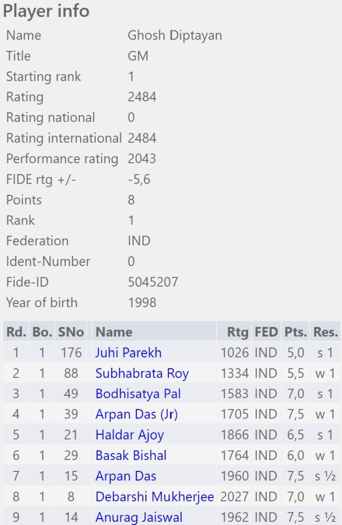This screenshot has height=525, width=342.
Task: Click the Subhabrata Roy link
Action: point(142,373)
